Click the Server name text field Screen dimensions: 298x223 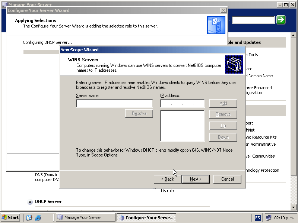point(114,104)
